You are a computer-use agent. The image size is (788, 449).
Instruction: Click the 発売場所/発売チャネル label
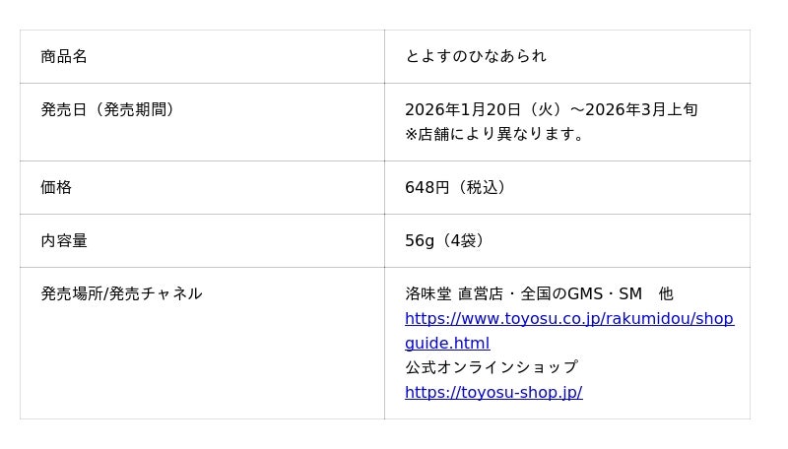click(x=121, y=293)
